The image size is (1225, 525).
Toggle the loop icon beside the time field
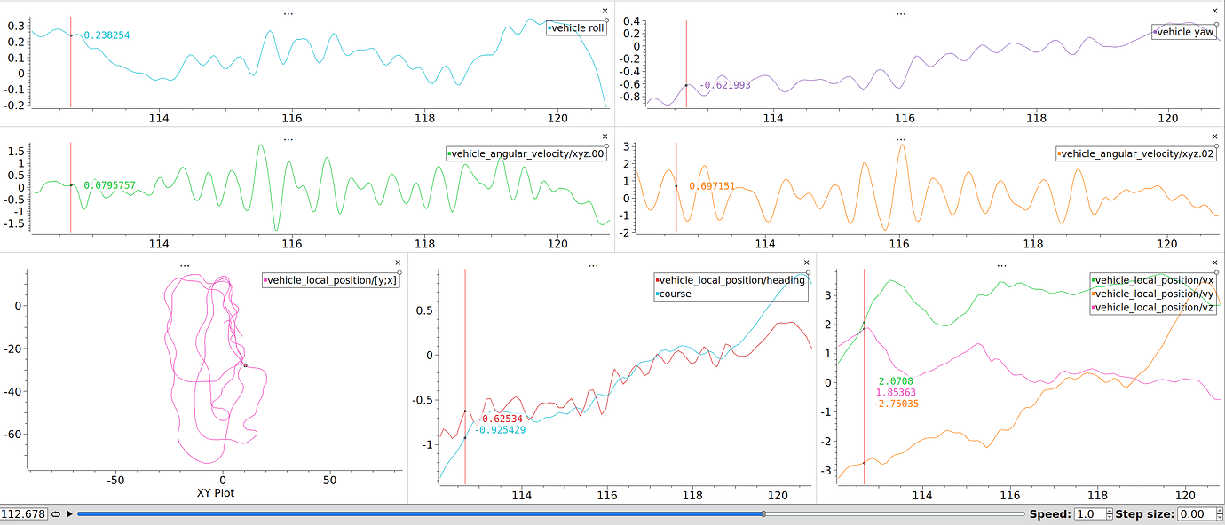coord(56,514)
